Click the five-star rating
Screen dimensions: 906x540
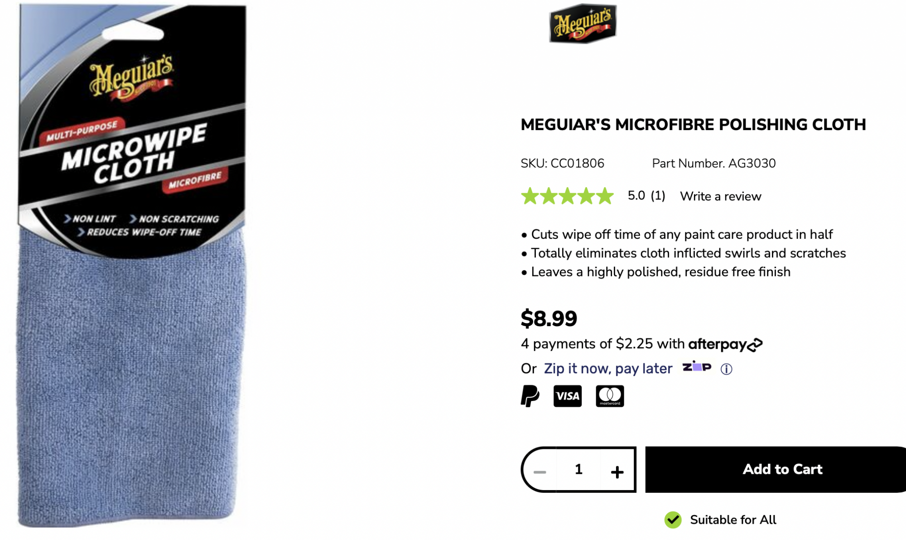click(567, 196)
